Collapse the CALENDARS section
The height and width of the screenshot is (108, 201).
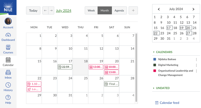[163, 52]
